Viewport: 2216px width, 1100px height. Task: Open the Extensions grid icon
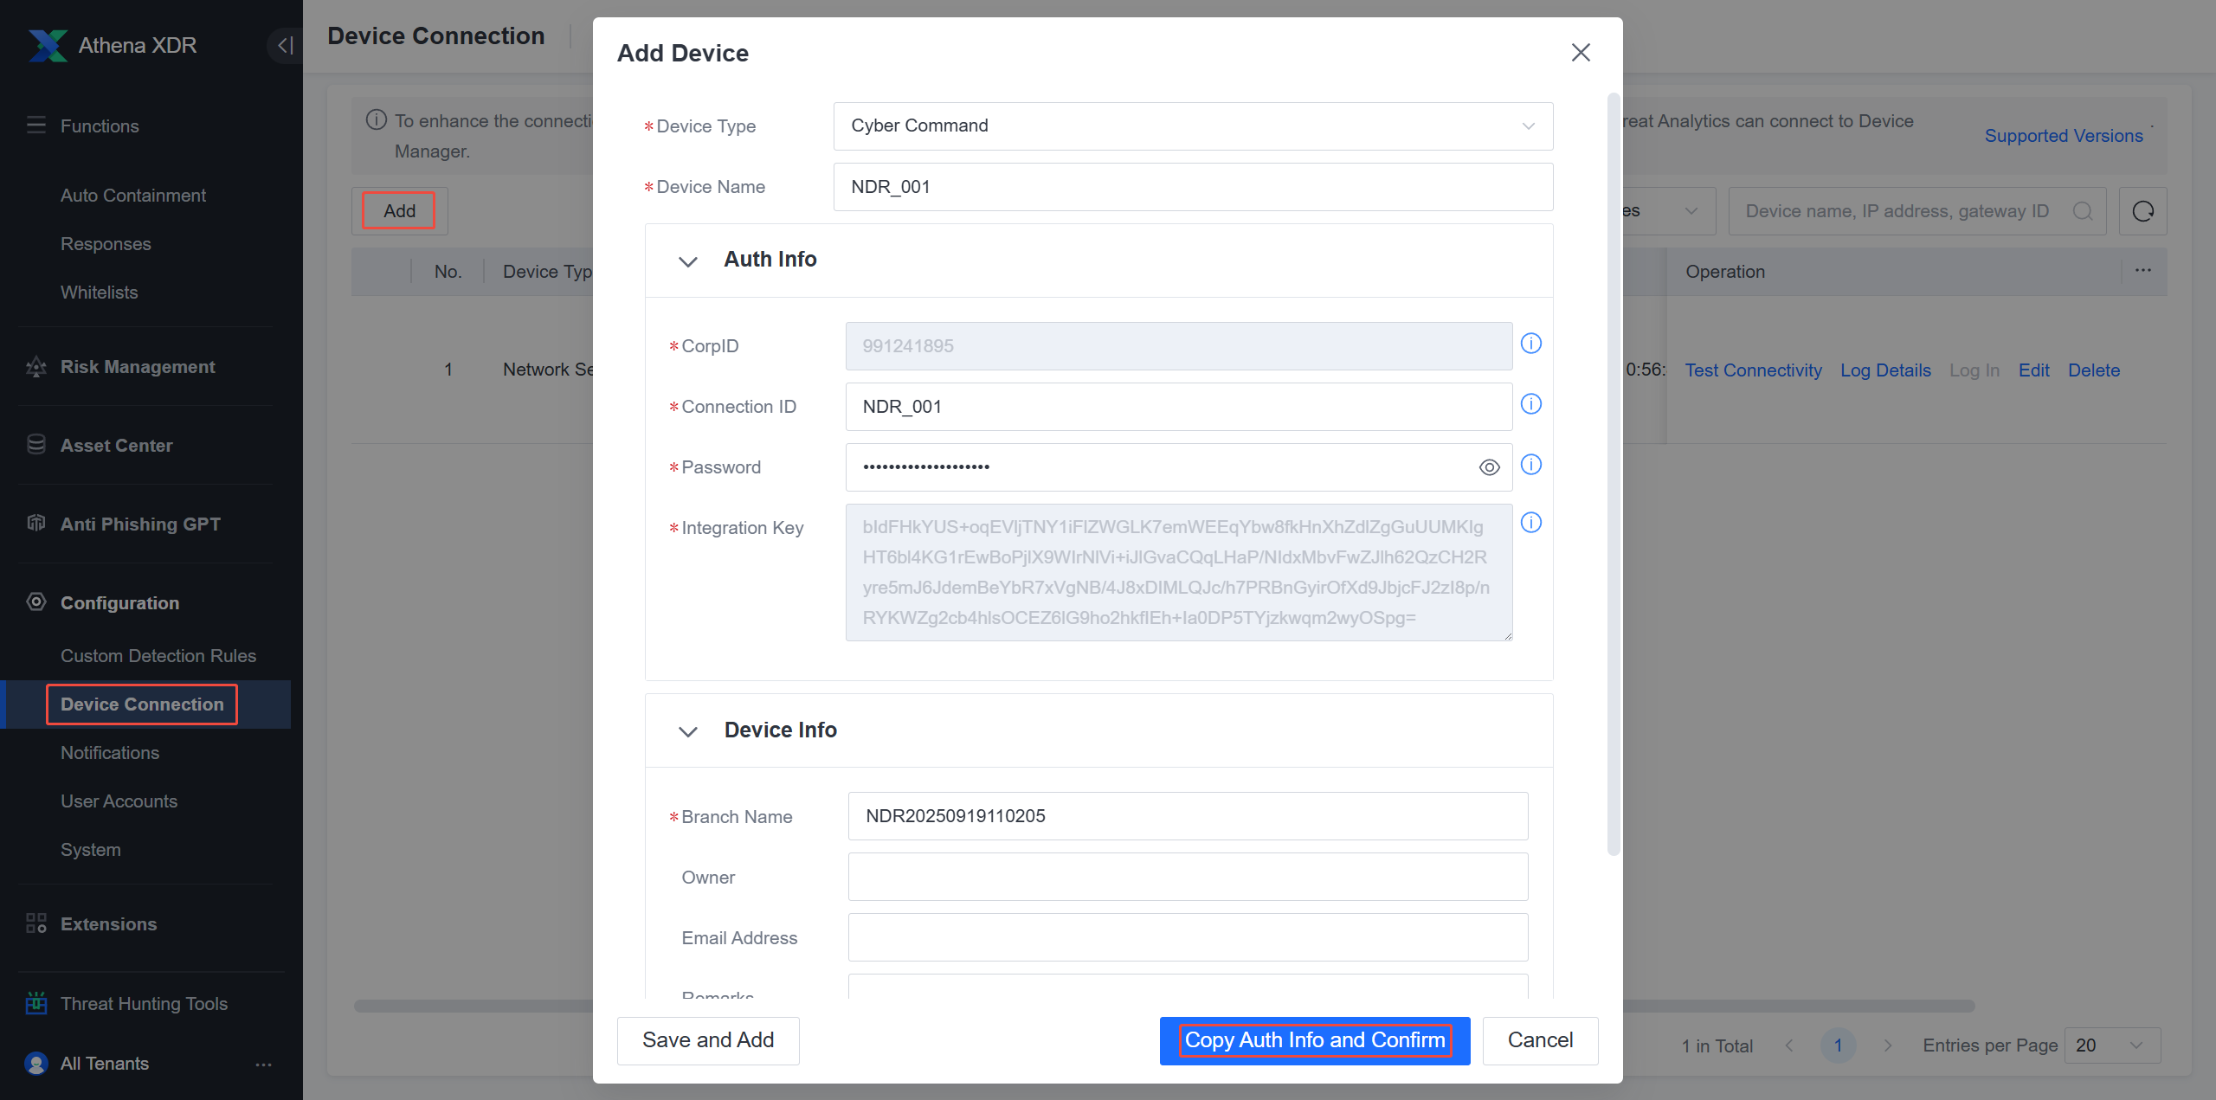tap(35, 923)
